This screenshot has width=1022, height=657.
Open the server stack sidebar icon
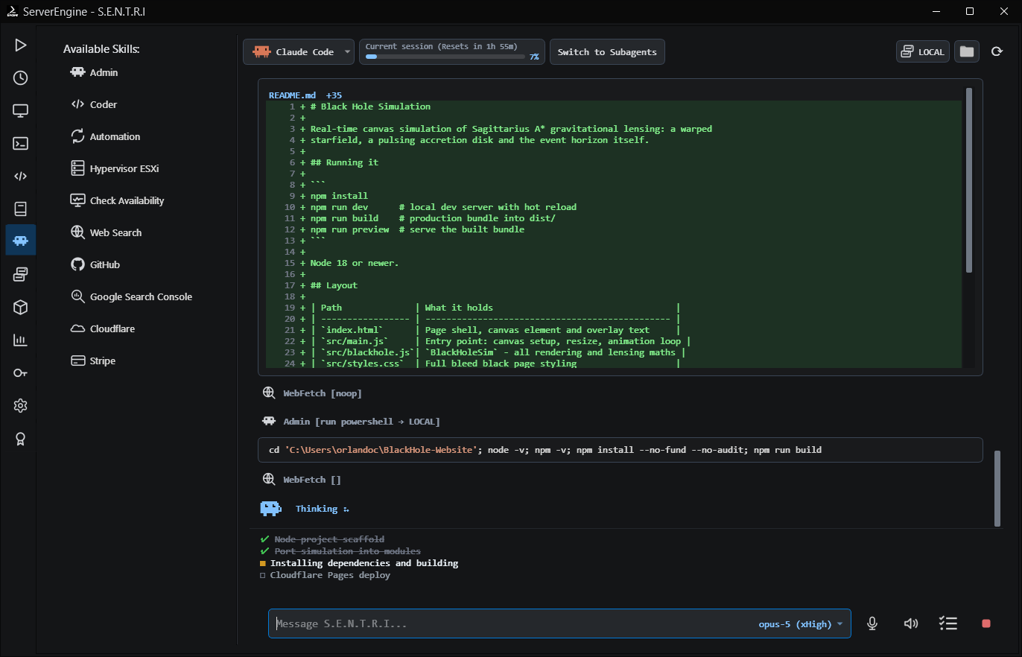click(21, 275)
